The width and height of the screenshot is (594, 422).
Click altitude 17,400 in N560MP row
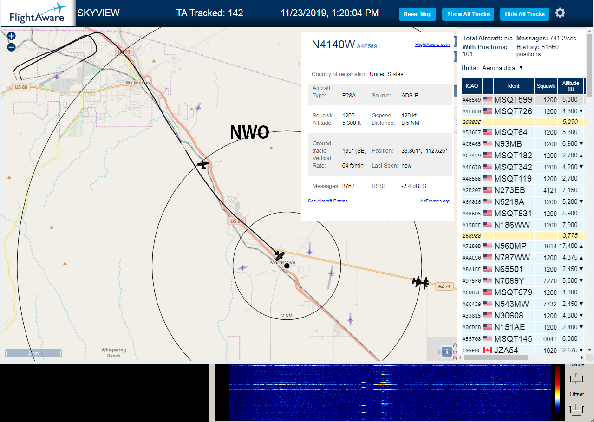(568, 246)
